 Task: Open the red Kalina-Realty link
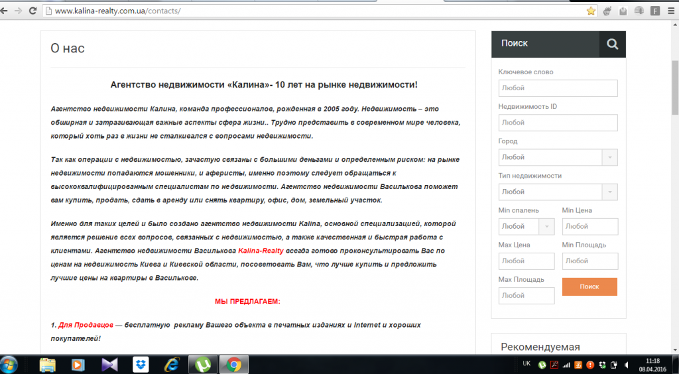261,251
